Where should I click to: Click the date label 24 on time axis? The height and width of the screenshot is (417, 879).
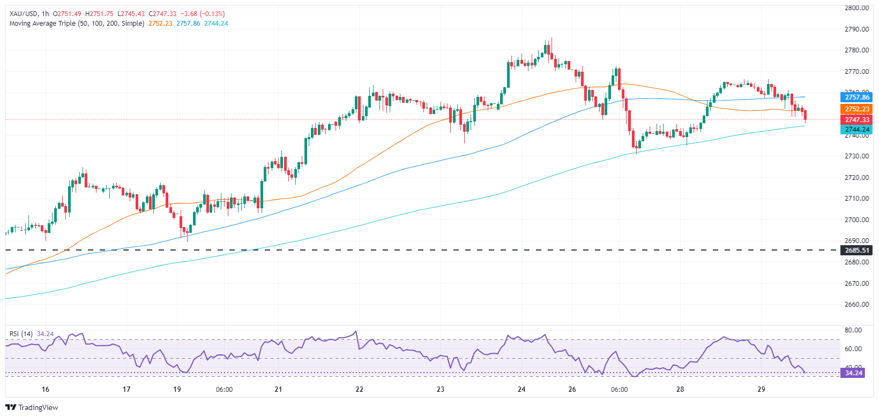(522, 389)
